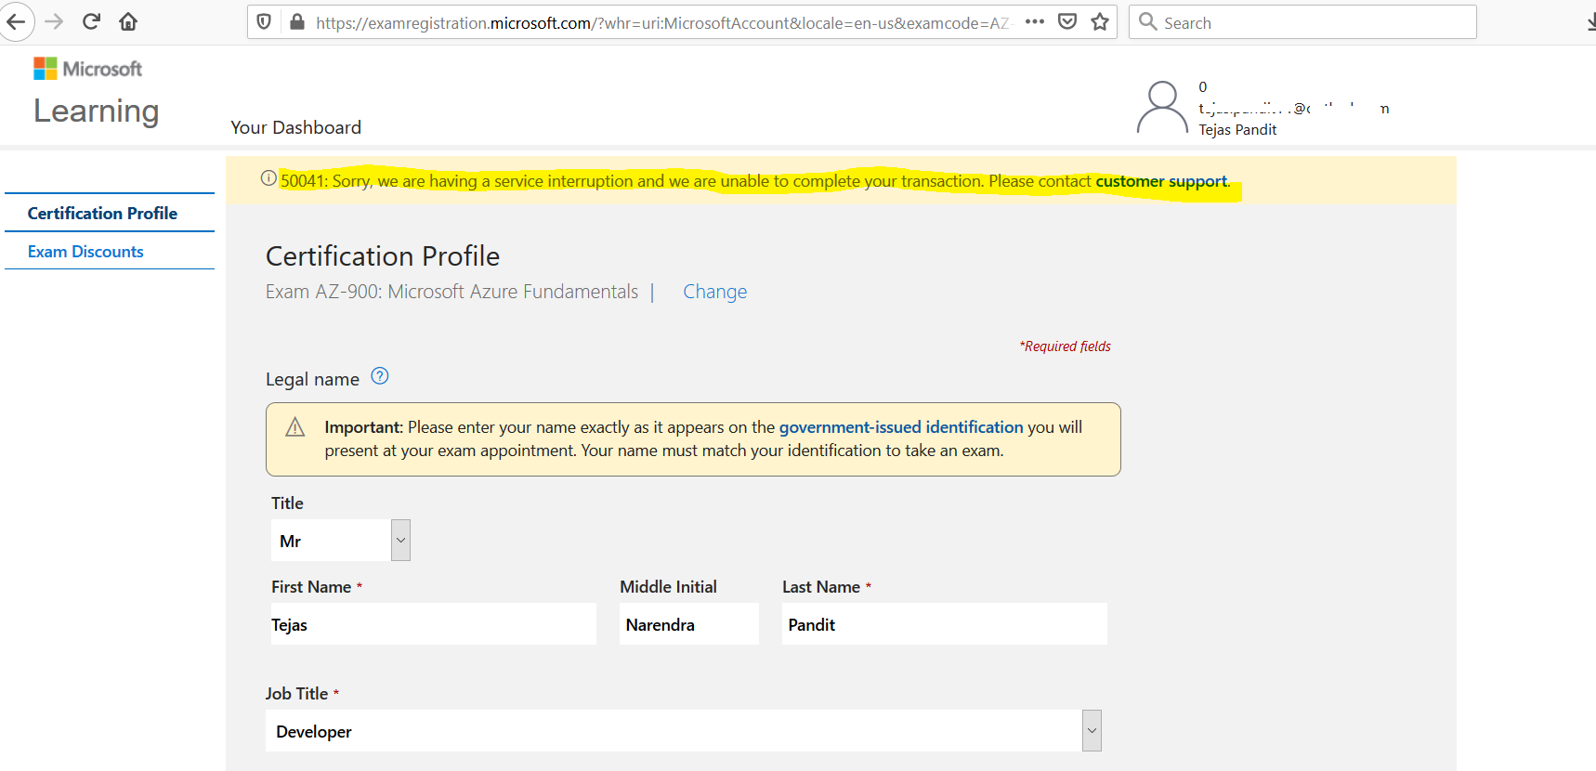Screen dimensions: 1596x771
Task: Click the First Name field containing Tejas
Action: coord(434,624)
